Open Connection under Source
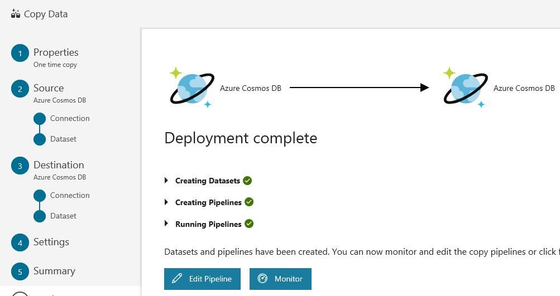Viewport: 560px width, 296px height. click(70, 118)
